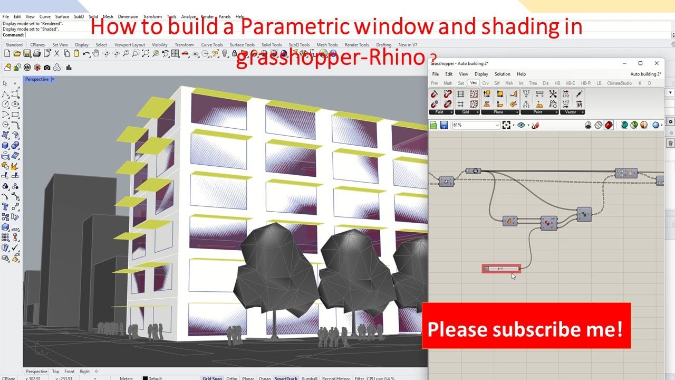Select the Box solid tool in left sidebar
This screenshot has height=380, width=675.
[x=5, y=145]
